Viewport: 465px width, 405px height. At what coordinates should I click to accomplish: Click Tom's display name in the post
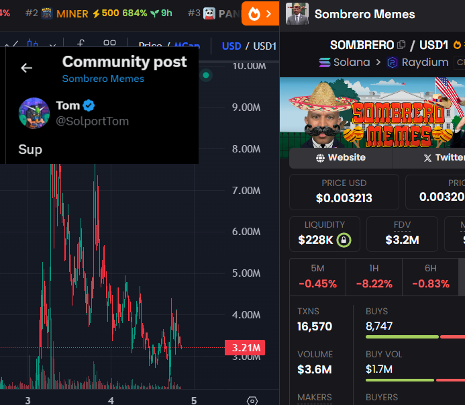coord(68,105)
